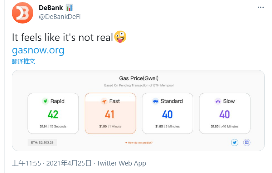Open the gasnow.org link
The height and width of the screenshot is (173, 272).
coord(38,50)
